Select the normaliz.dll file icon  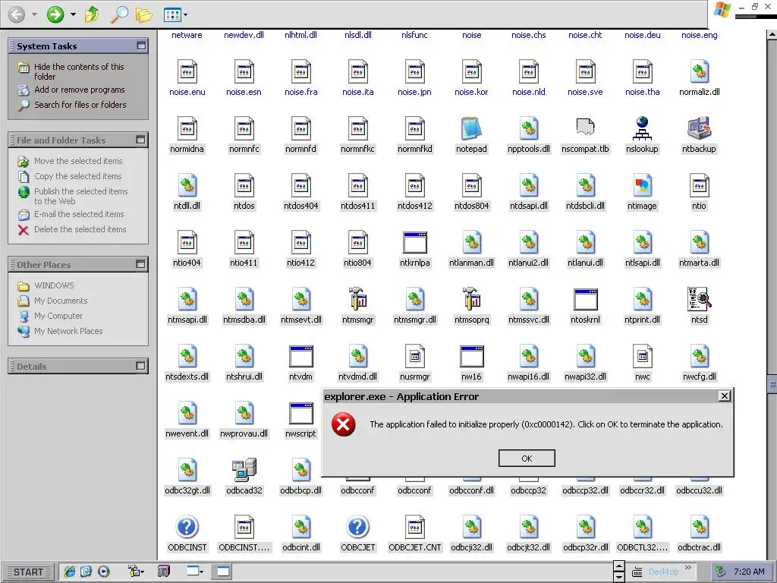tap(699, 71)
